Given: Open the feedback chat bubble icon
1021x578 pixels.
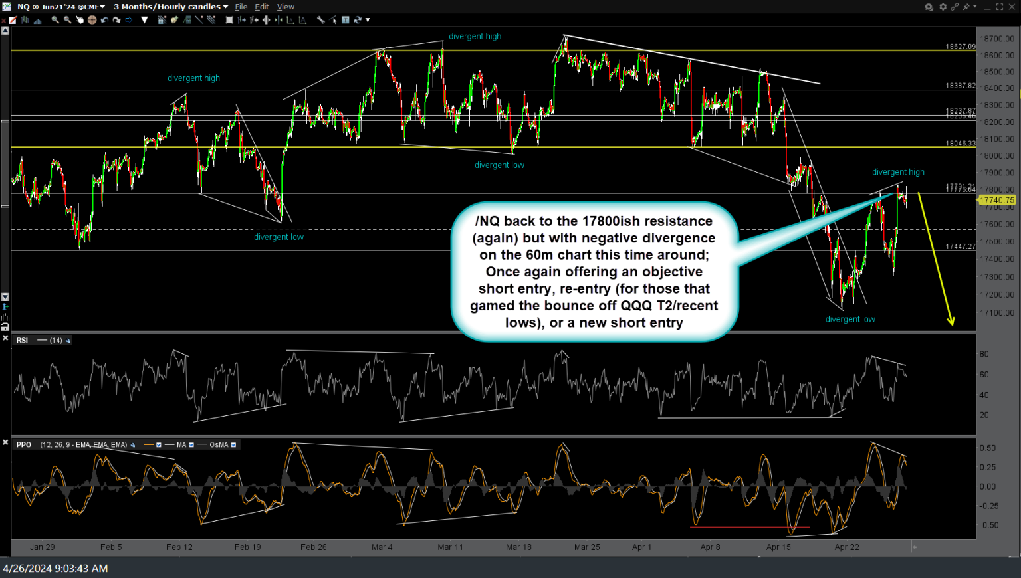Looking at the screenshot, I should [x=929, y=7].
